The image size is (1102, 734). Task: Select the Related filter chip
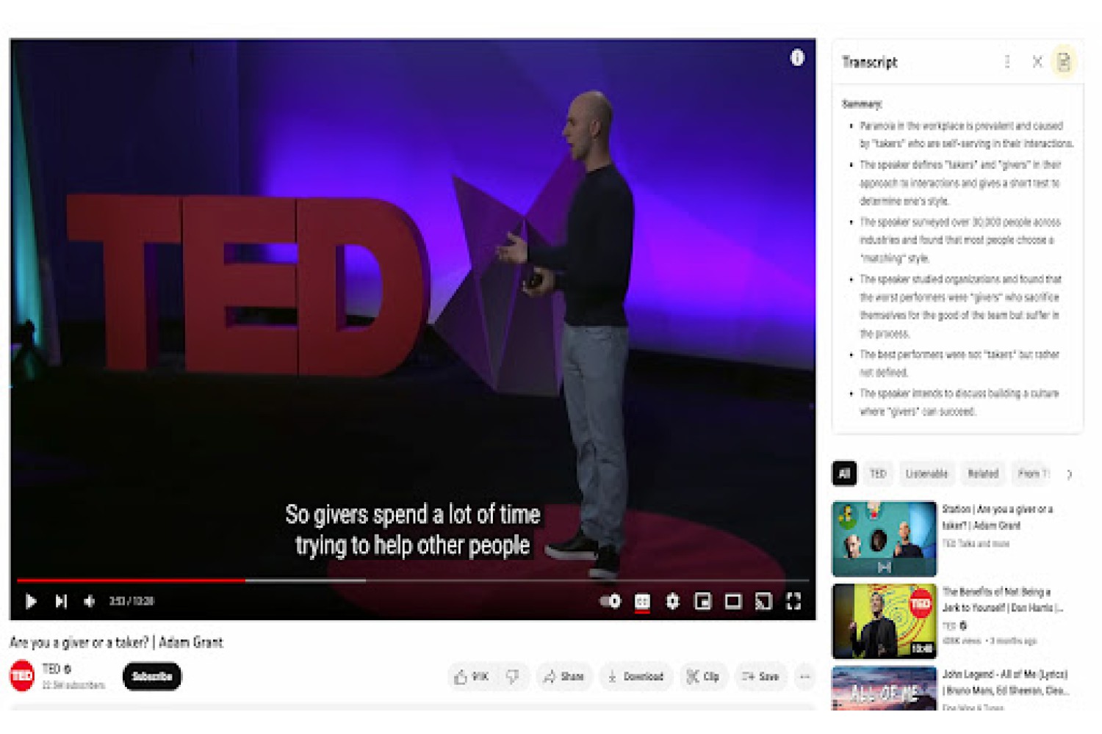coord(983,474)
